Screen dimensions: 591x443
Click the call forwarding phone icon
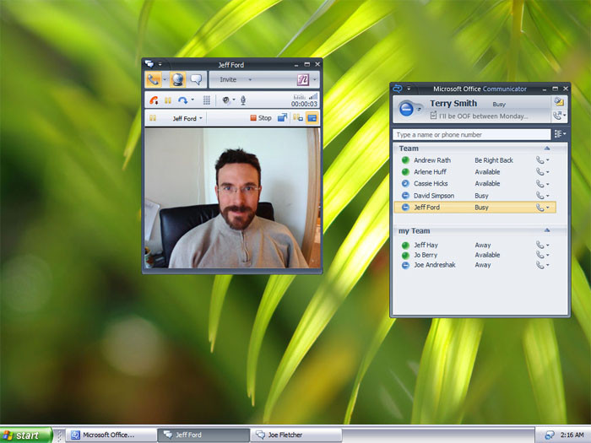click(x=557, y=116)
